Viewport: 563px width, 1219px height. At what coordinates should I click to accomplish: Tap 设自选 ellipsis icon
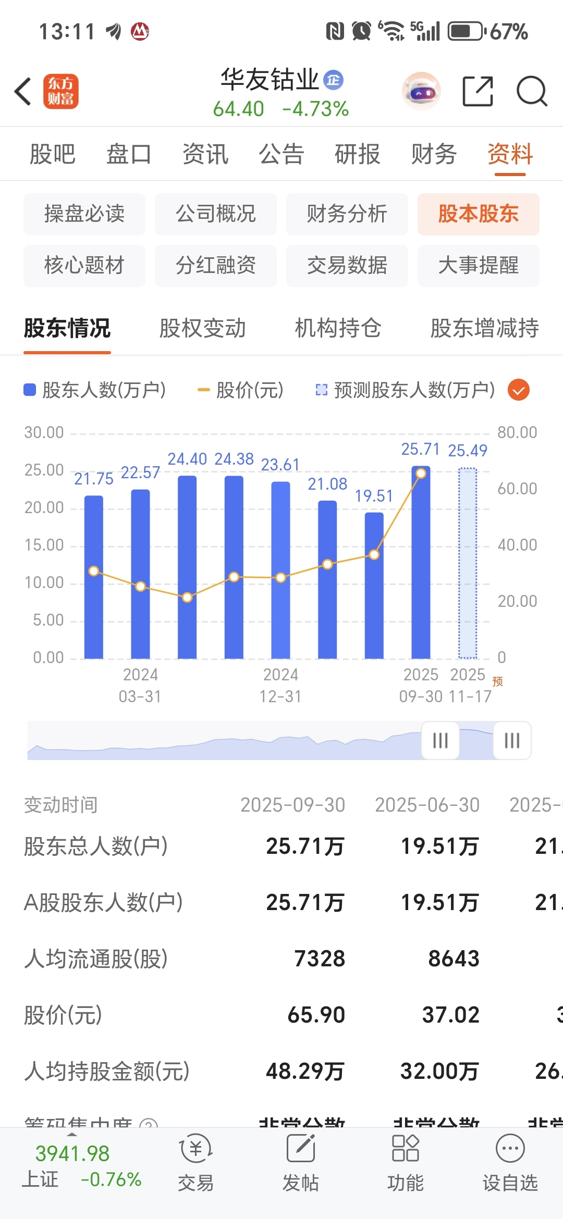[510, 1148]
